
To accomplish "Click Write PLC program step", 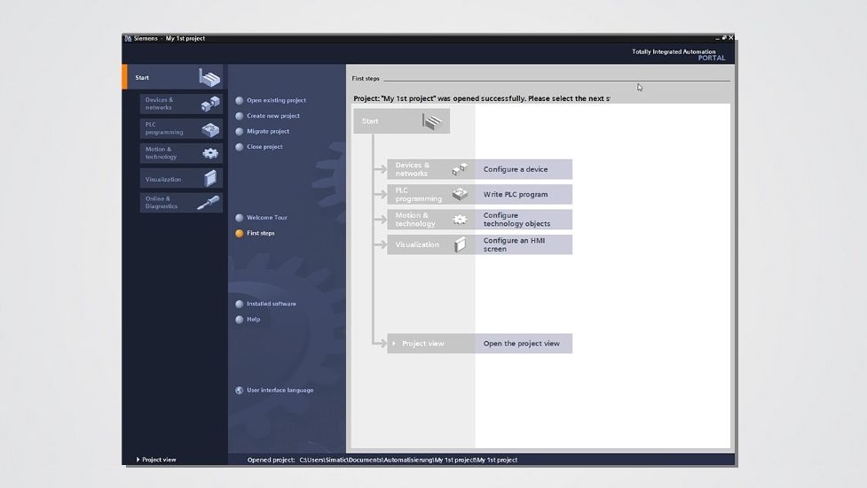I will click(524, 194).
